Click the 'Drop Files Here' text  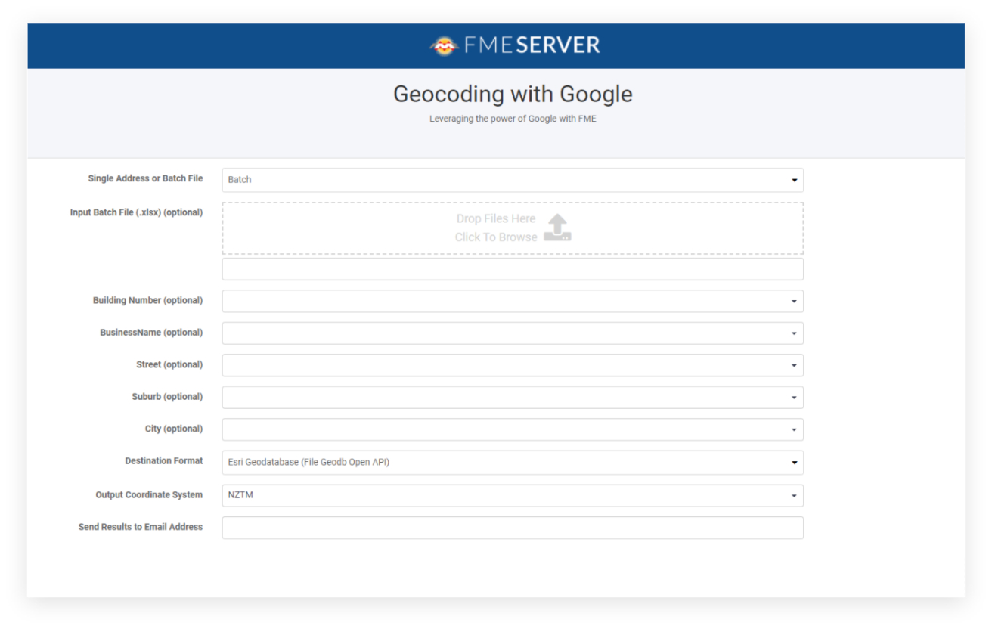[496, 218]
